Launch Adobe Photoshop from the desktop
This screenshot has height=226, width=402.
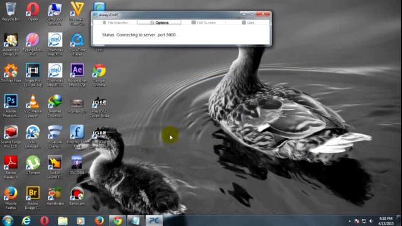point(11,106)
